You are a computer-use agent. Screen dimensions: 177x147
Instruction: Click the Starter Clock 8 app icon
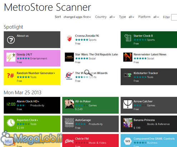(x=128, y=38)
